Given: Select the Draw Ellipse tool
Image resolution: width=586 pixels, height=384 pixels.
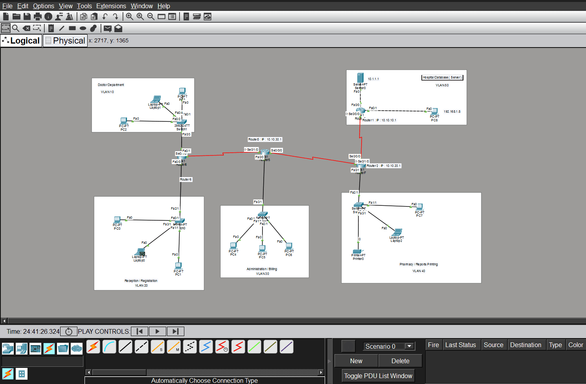Looking at the screenshot, I should tap(83, 28).
